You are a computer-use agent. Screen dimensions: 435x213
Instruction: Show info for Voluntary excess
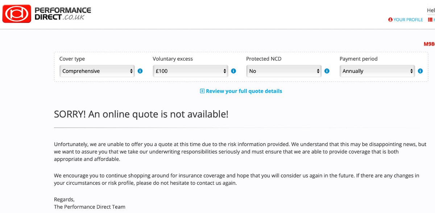coord(233,71)
